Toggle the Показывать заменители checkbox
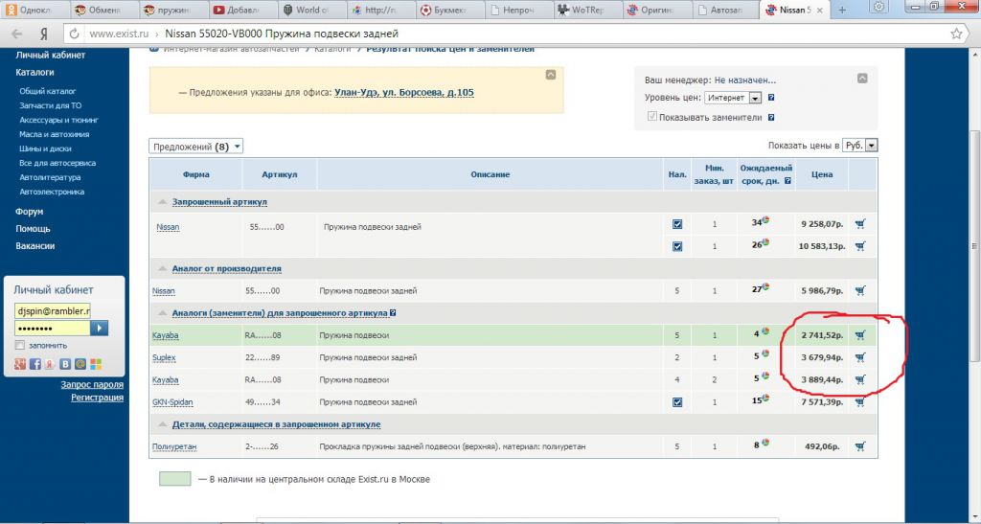 coord(652,117)
